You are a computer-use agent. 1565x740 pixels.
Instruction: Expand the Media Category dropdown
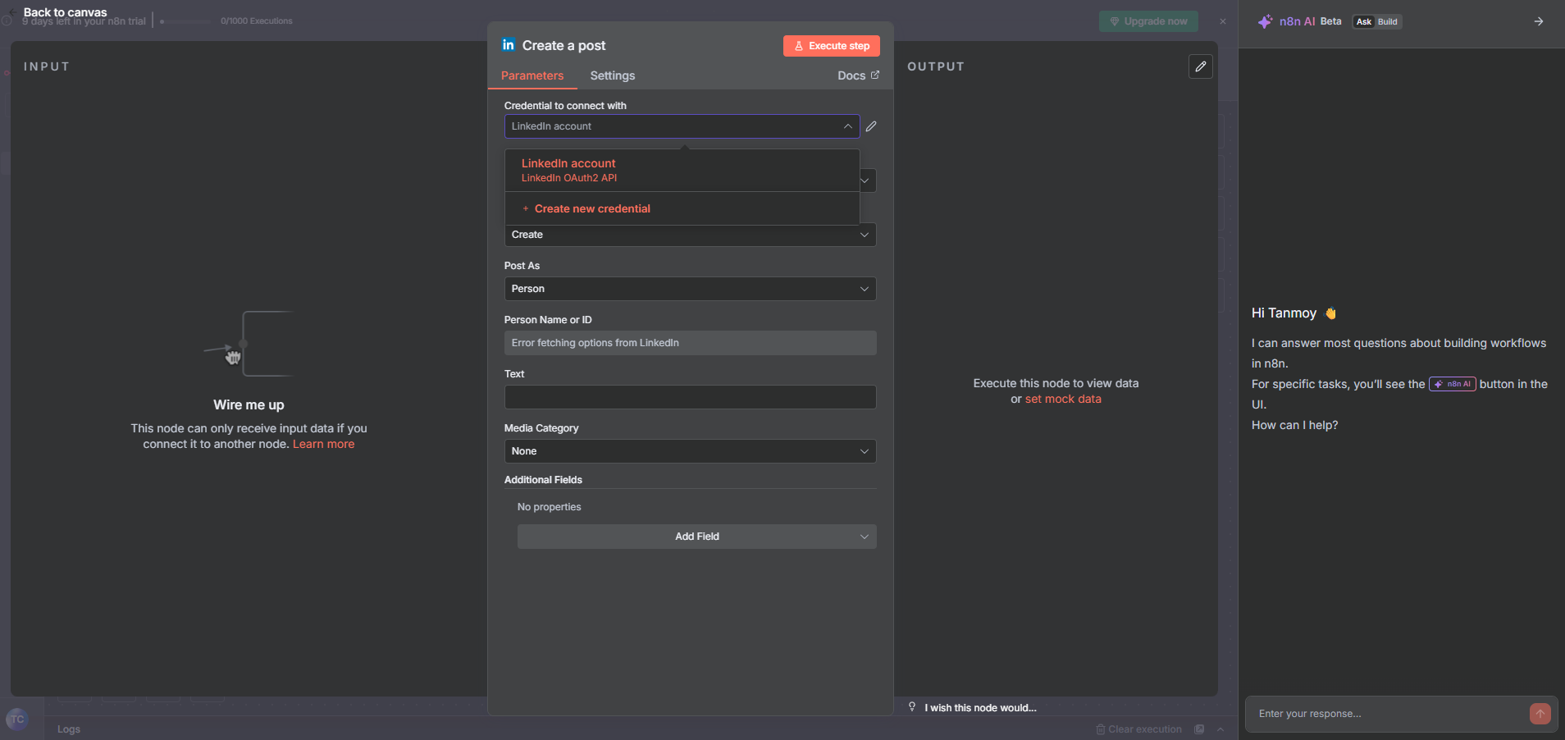pos(690,451)
